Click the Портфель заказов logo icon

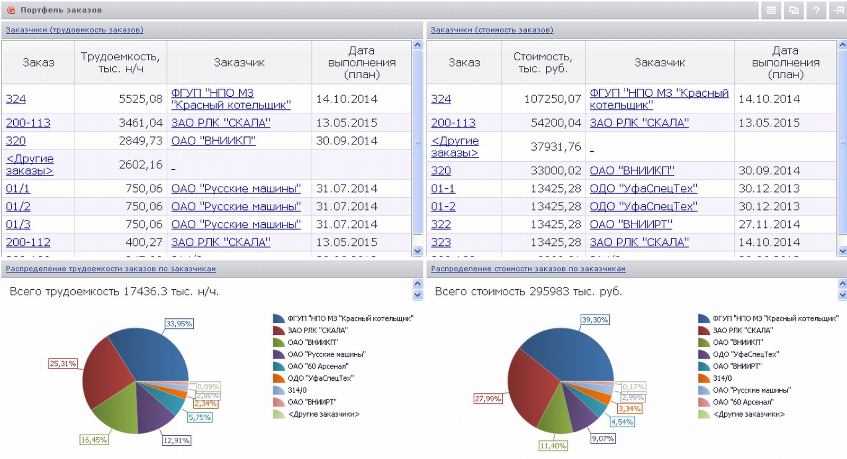tap(11, 10)
